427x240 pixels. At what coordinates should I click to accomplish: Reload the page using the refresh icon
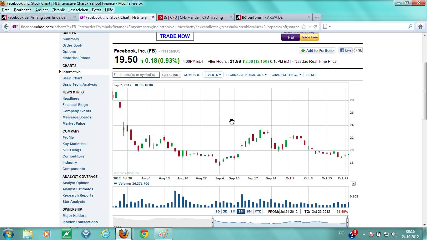point(315,27)
